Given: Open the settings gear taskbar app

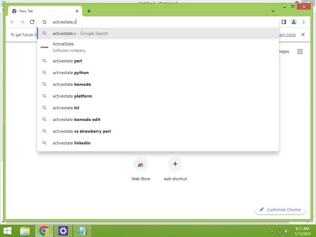Looking at the screenshot, I should (63, 231).
